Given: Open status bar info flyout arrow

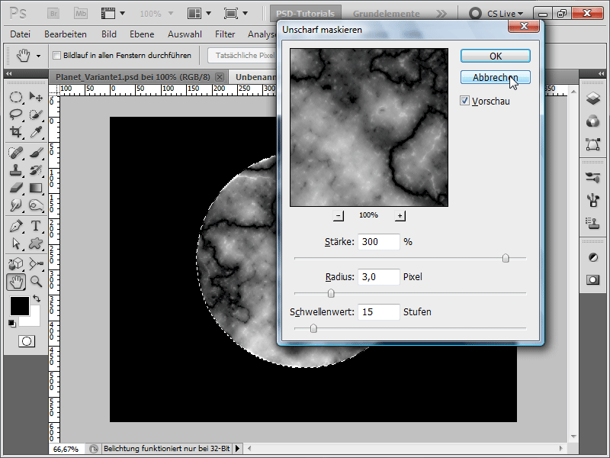Looking at the screenshot, I should 237,449.
